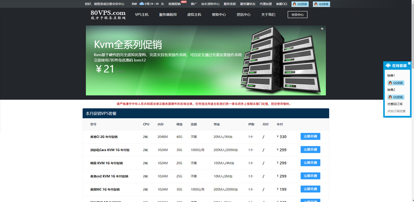
Task: Click the Kvm全系列促销 banner image
Action: tap(206, 60)
